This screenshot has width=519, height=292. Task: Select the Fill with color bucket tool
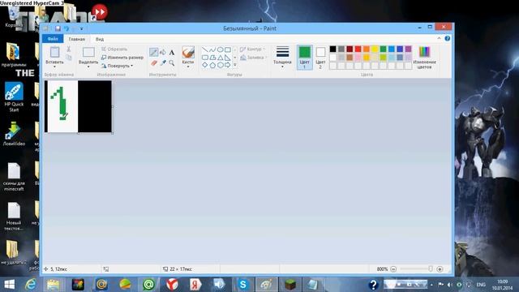[x=163, y=52]
